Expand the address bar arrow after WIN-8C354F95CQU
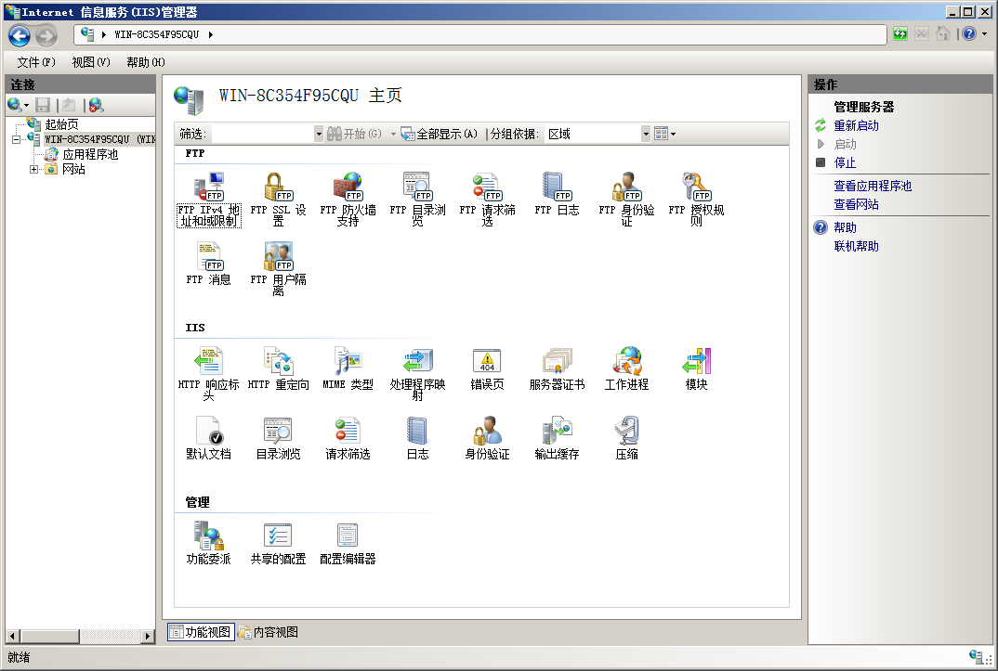The image size is (998, 671). (211, 34)
